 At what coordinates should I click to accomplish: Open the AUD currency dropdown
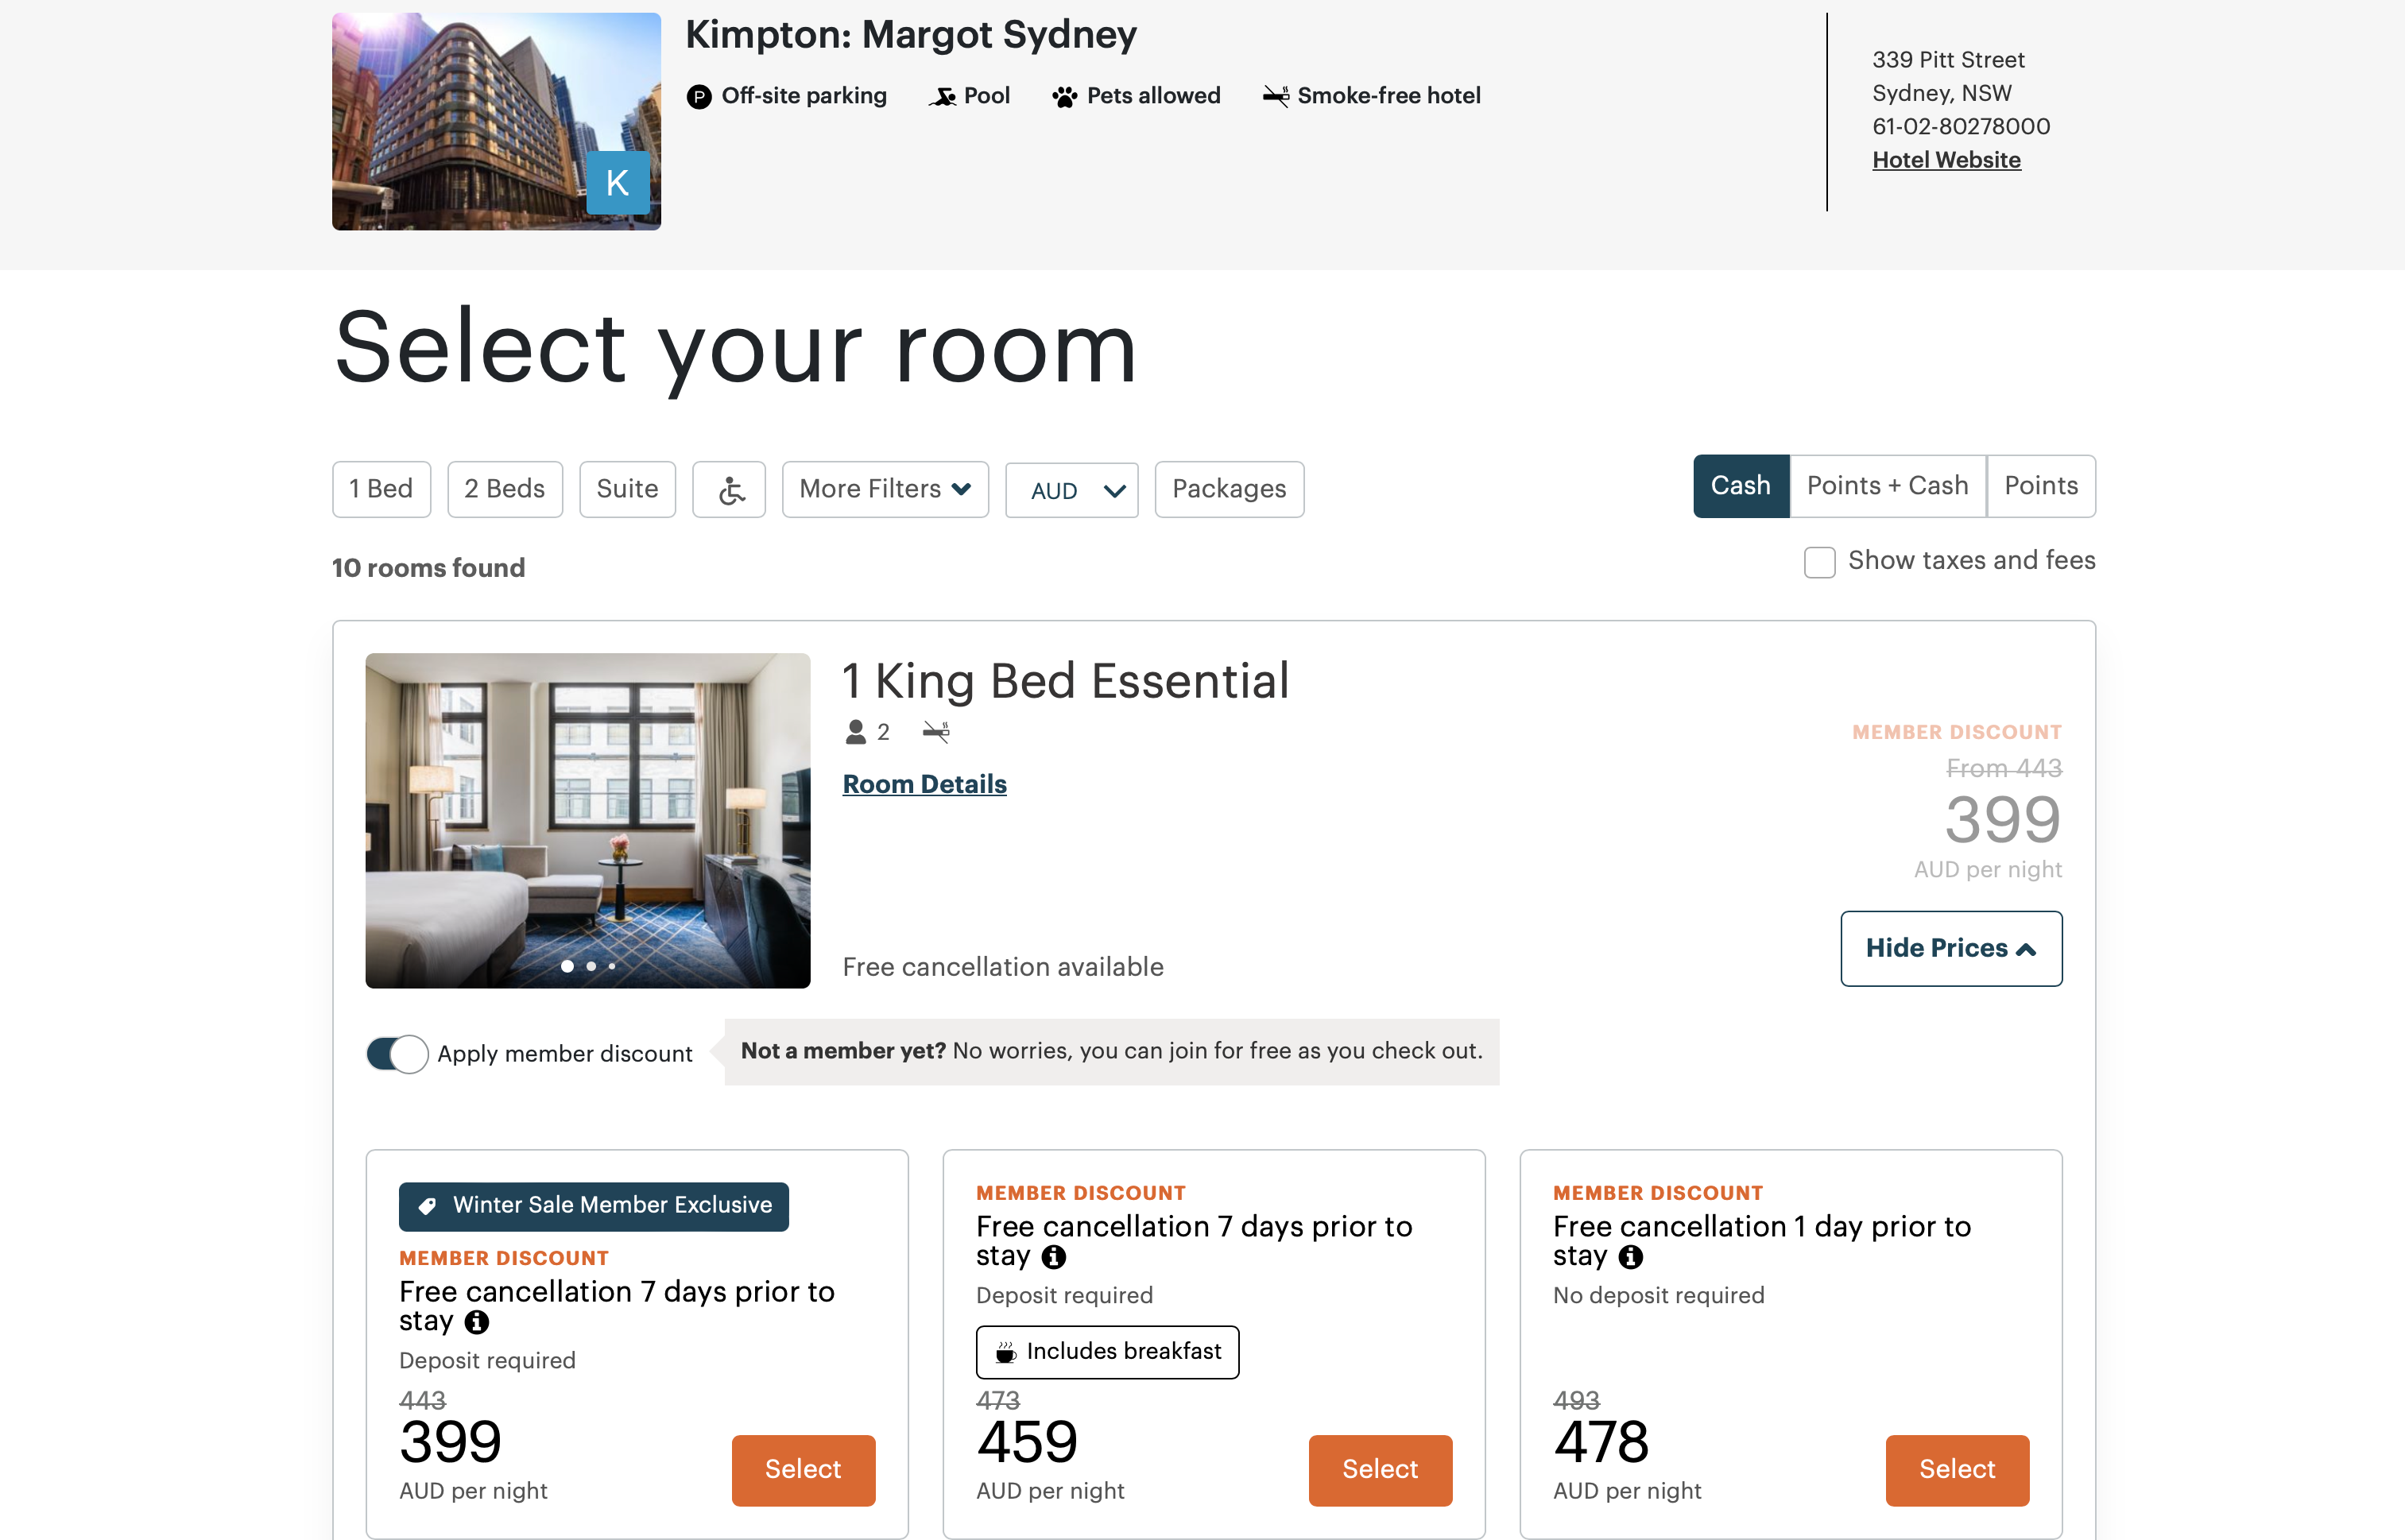(x=1071, y=490)
